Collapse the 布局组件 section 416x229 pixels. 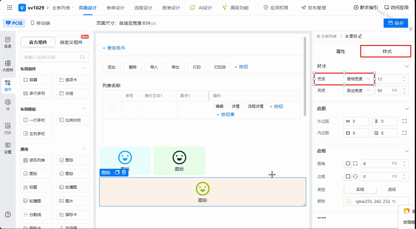point(84,69)
